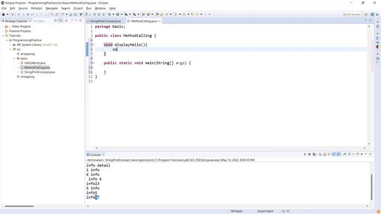The image size is (381, 214).
Task: Click the fold marker on line 9
Action: (x=94, y=63)
